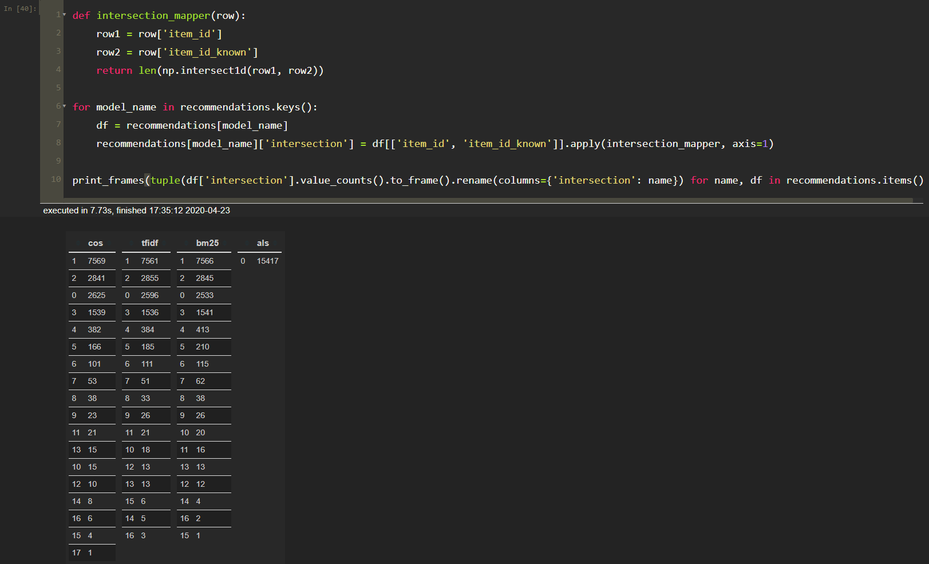Viewport: 929px width, 564px height.
Task: Click the als column header
Action: 263,243
